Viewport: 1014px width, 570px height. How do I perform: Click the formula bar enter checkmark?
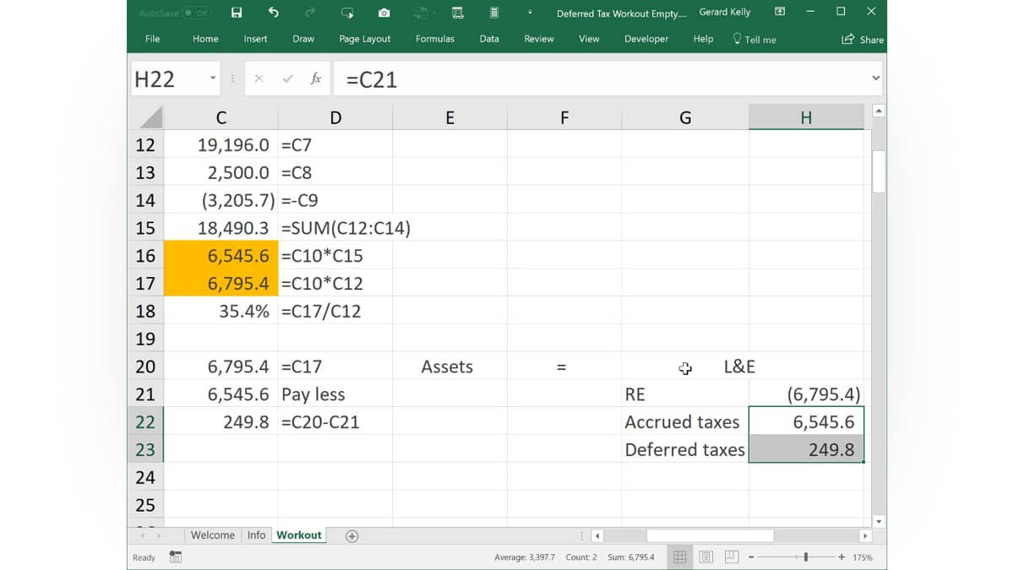(287, 79)
